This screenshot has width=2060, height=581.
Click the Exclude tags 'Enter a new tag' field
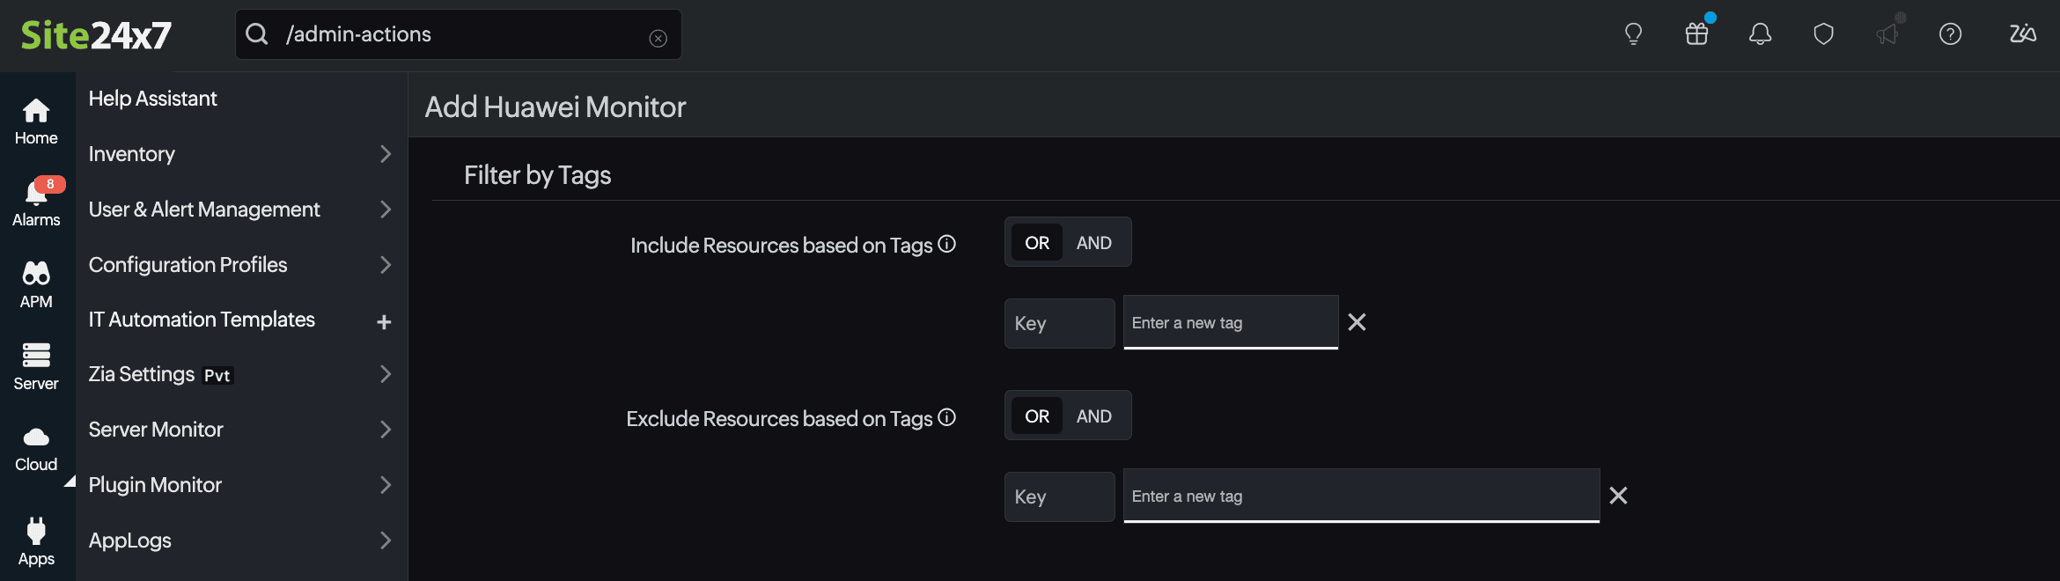click(x=1360, y=496)
